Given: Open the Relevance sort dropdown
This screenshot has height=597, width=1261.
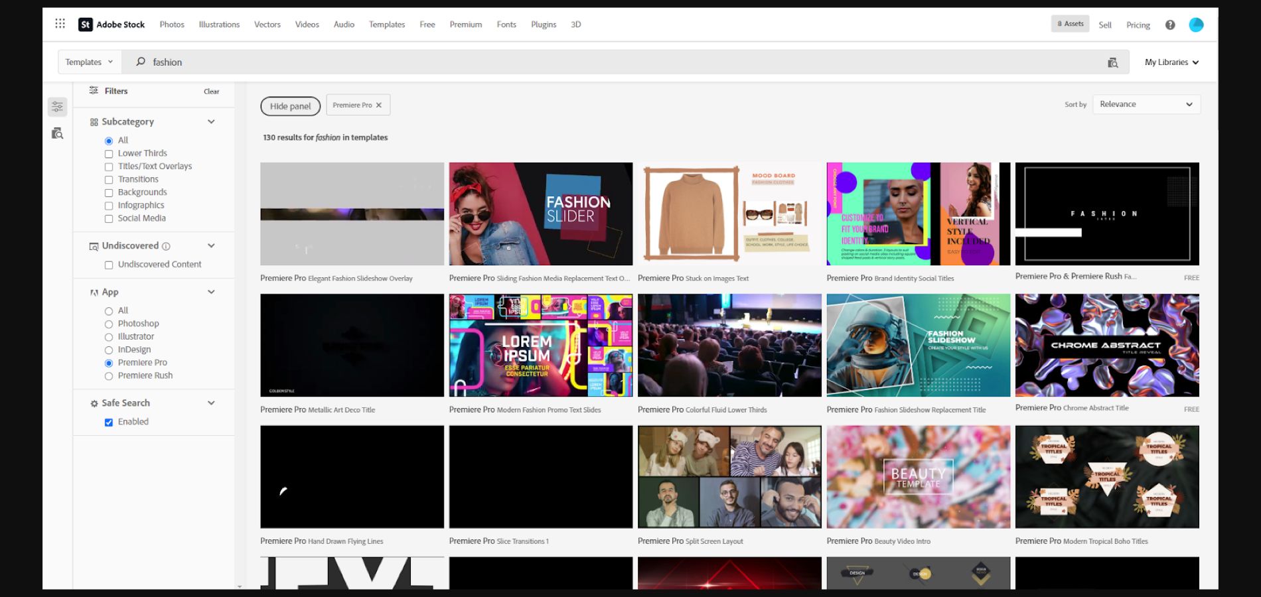Looking at the screenshot, I should pos(1146,104).
